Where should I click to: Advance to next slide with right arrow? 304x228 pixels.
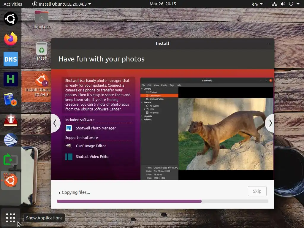270,123
